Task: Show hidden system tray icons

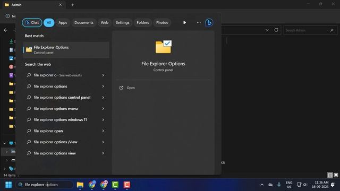Action: point(262,185)
